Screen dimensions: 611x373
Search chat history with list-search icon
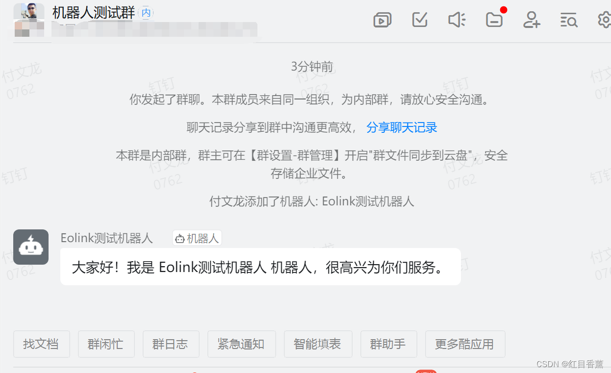click(x=569, y=20)
